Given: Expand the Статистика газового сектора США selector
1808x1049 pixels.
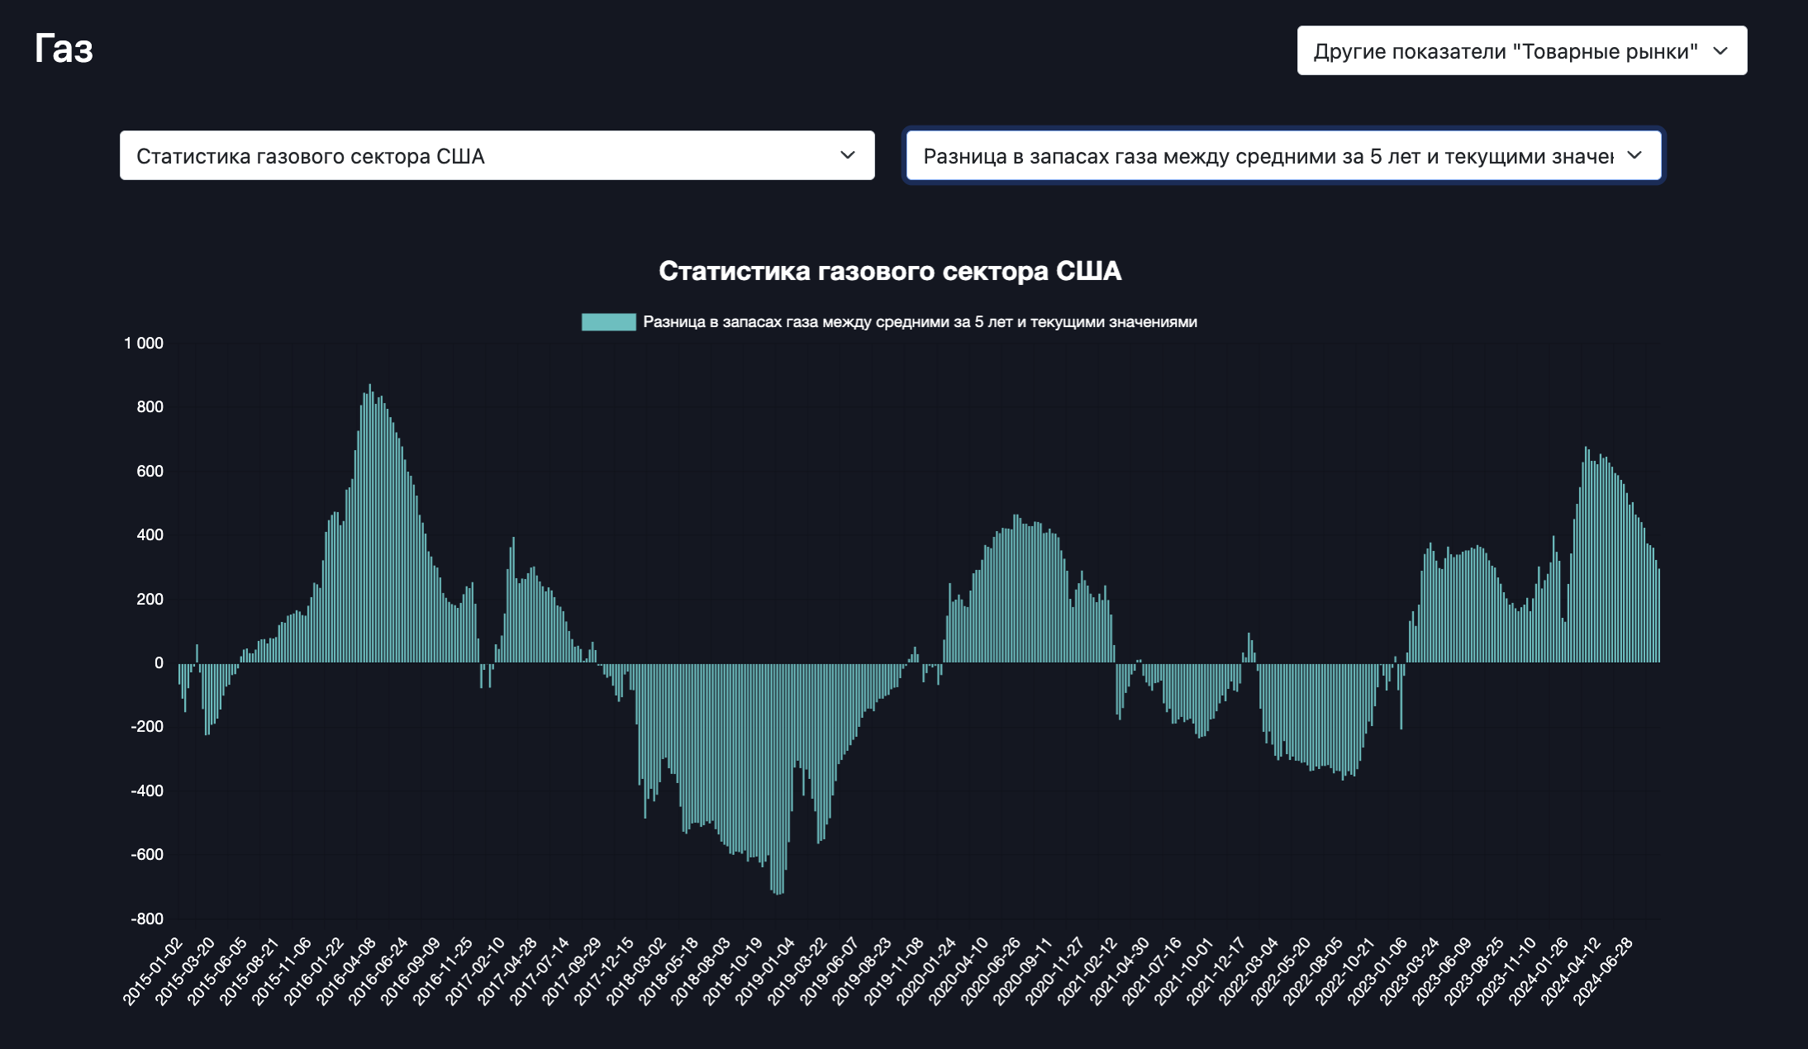Looking at the screenshot, I should tap(497, 155).
